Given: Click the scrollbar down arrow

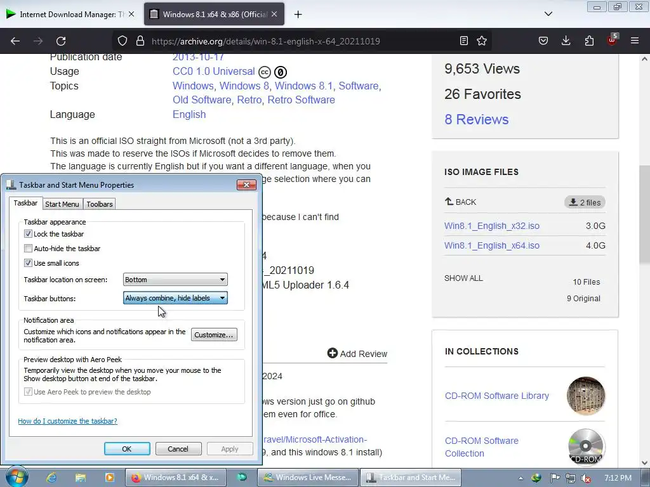Looking at the screenshot, I should point(644,463).
